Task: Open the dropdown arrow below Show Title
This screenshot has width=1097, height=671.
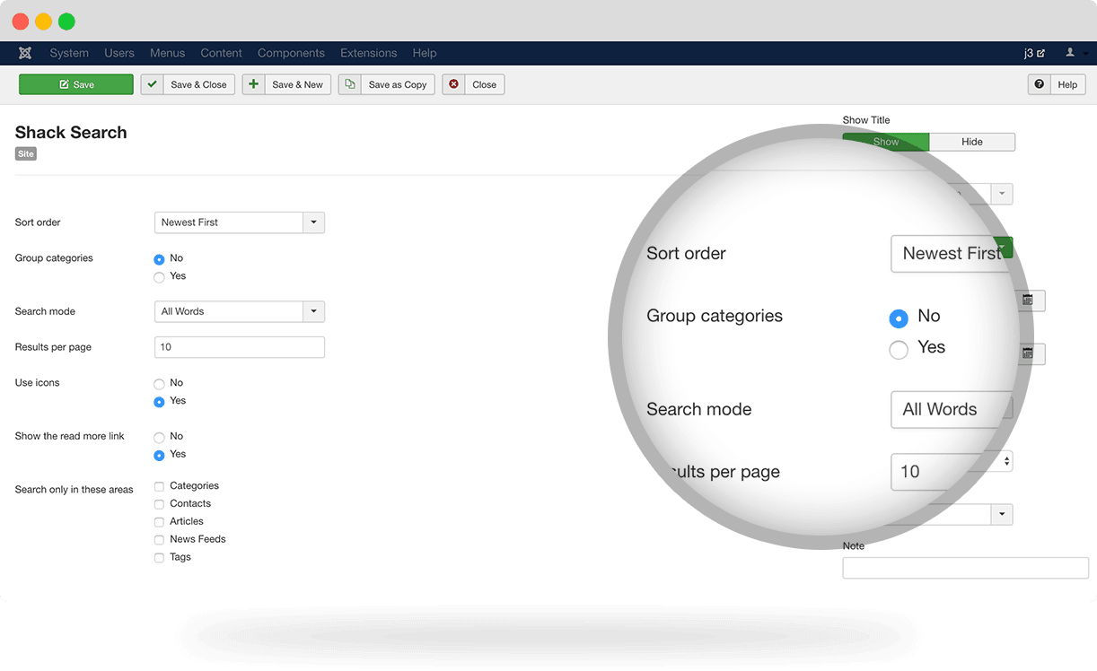Action: (1002, 194)
